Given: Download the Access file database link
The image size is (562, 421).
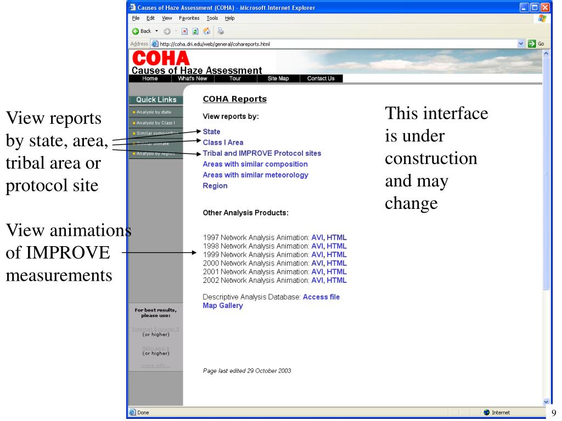Looking at the screenshot, I should coord(321,297).
